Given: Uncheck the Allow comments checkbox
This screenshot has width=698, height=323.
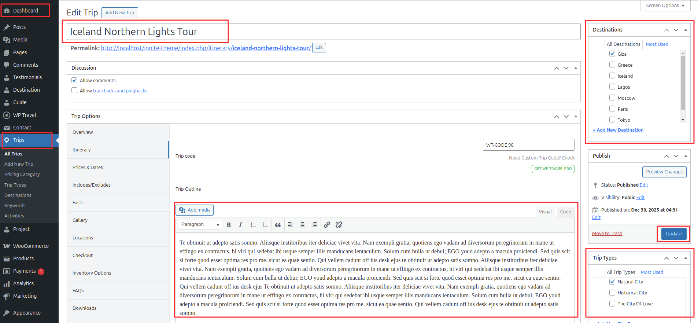Looking at the screenshot, I should (x=74, y=80).
